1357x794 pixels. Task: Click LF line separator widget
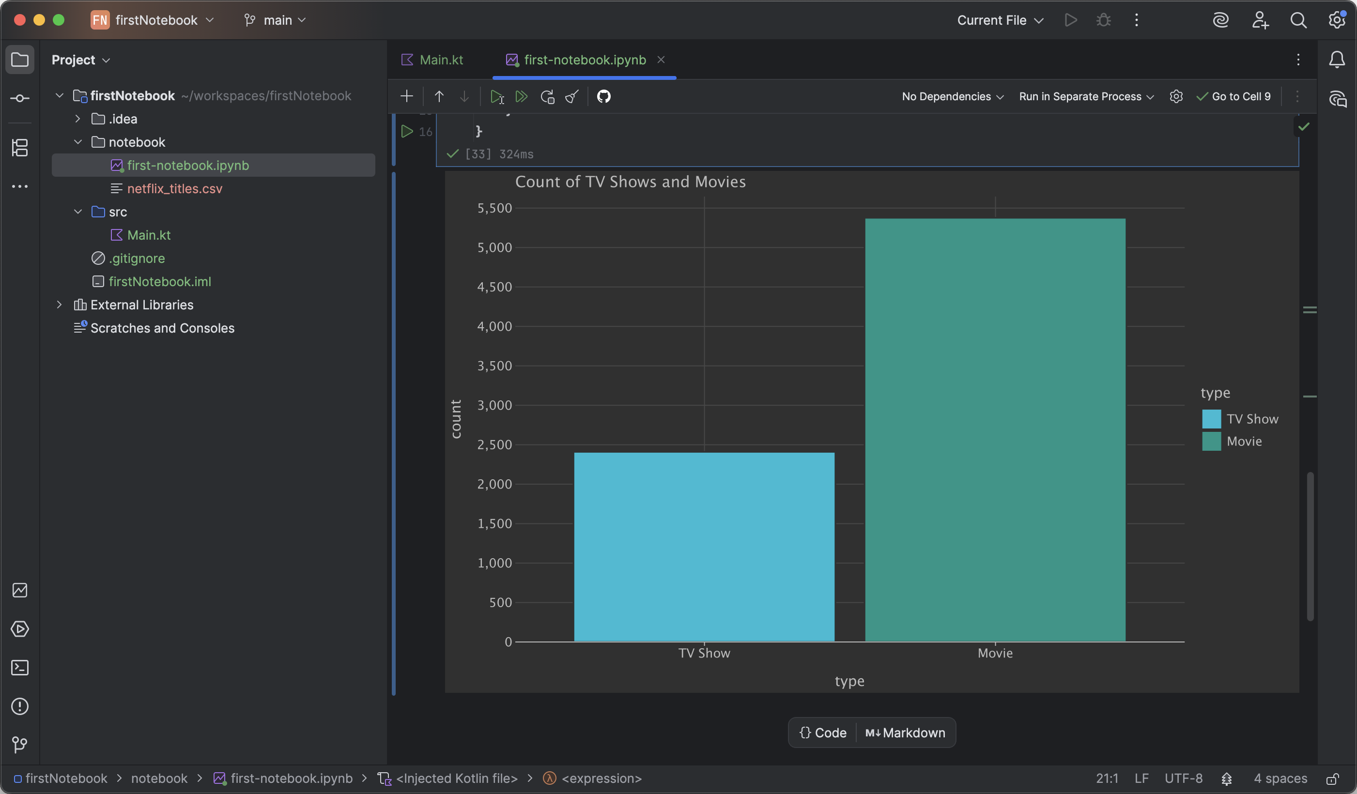(1141, 779)
